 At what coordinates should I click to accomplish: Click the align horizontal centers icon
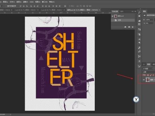pyautogui.click(x=35, y=6)
